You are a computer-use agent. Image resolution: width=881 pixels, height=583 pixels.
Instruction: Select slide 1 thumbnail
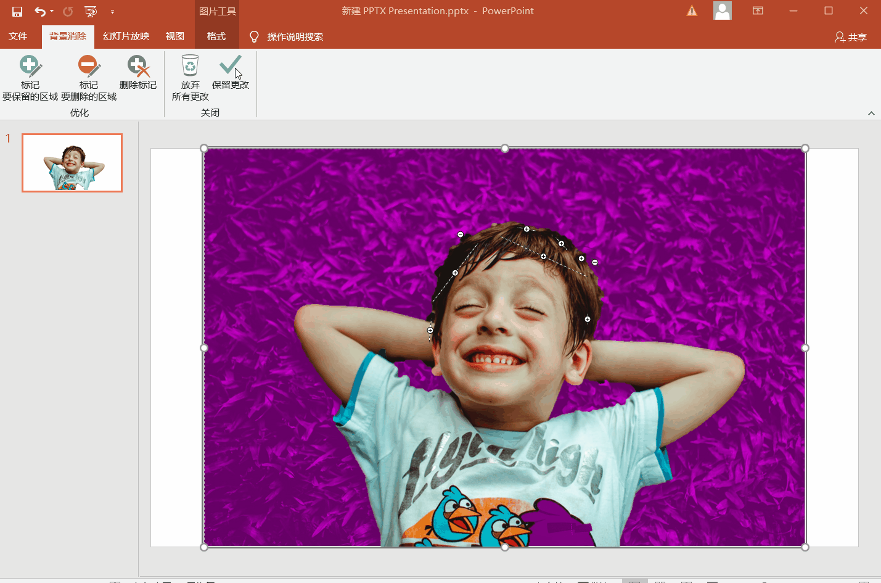click(72, 163)
